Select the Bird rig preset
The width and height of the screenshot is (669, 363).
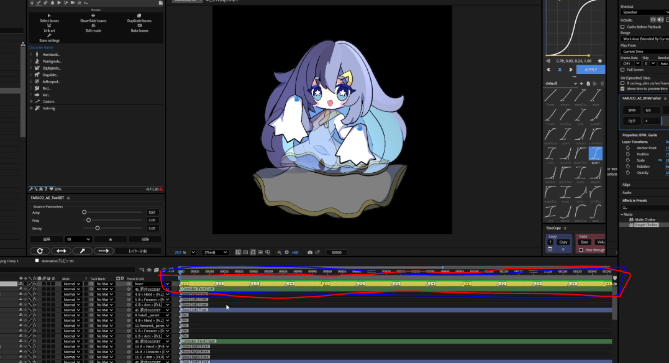coord(43,88)
